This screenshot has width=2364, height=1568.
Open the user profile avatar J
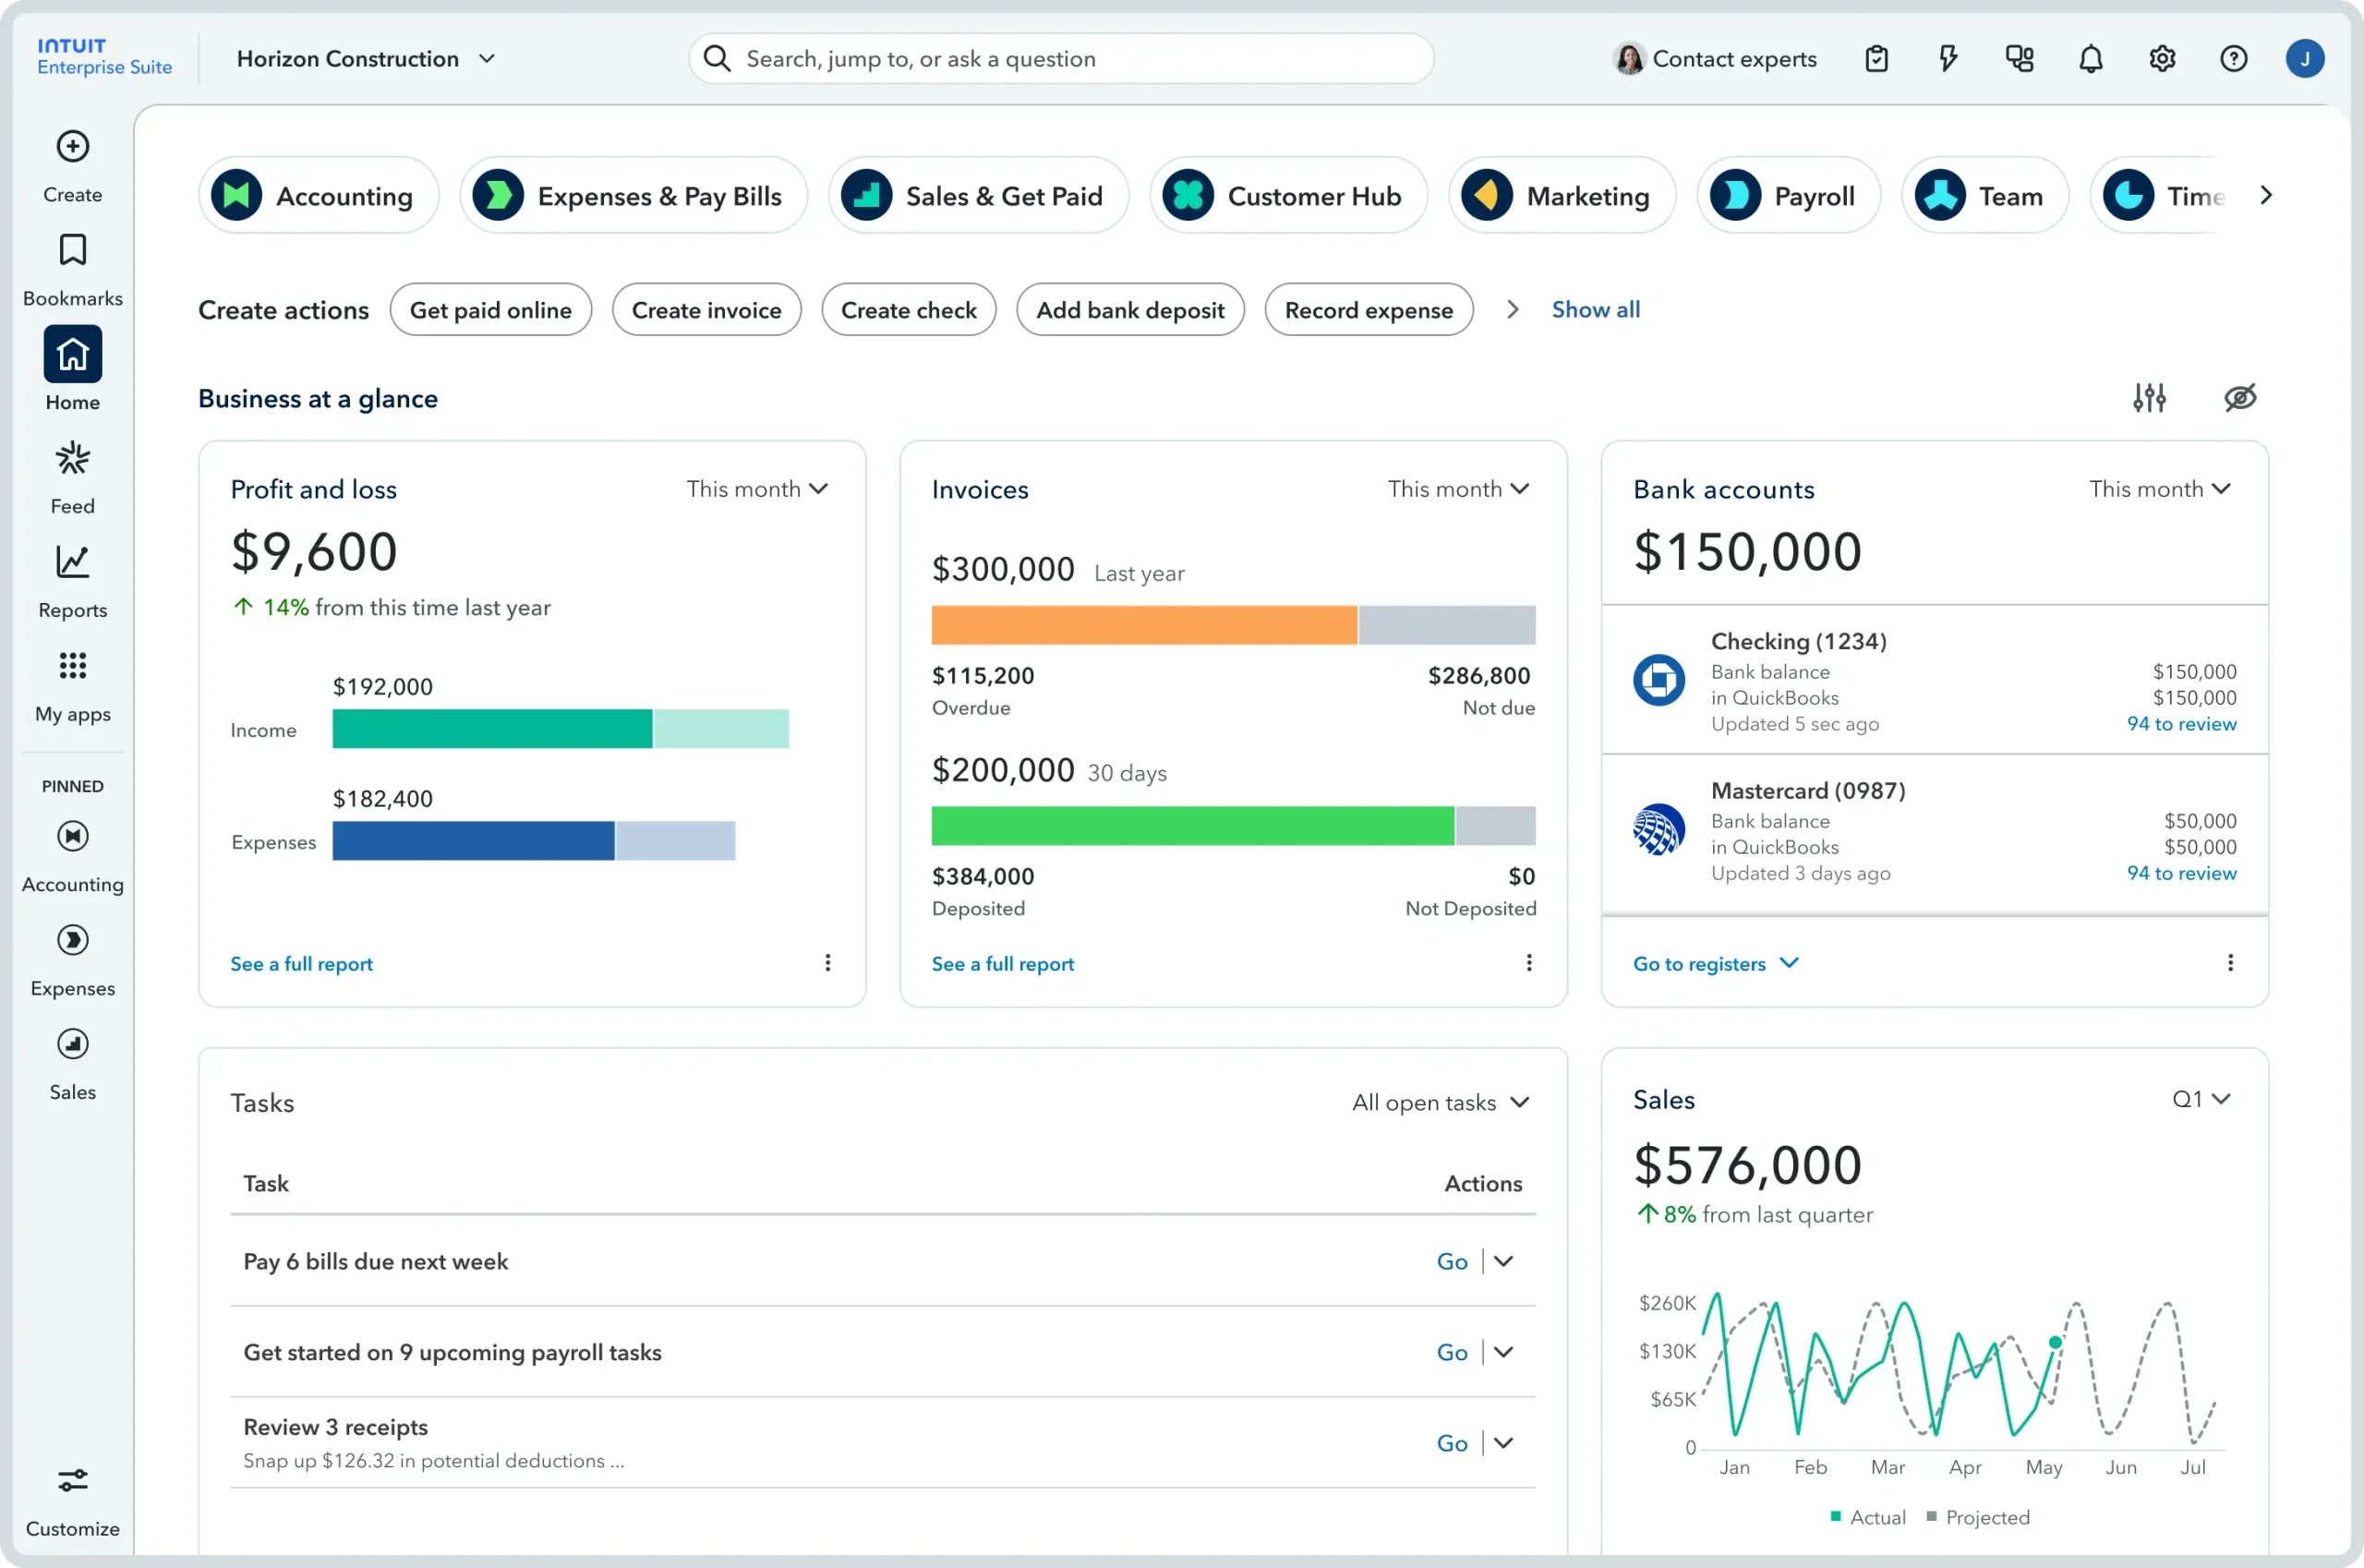tap(2305, 59)
